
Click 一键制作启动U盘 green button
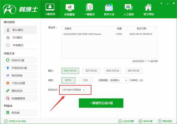[101, 103]
